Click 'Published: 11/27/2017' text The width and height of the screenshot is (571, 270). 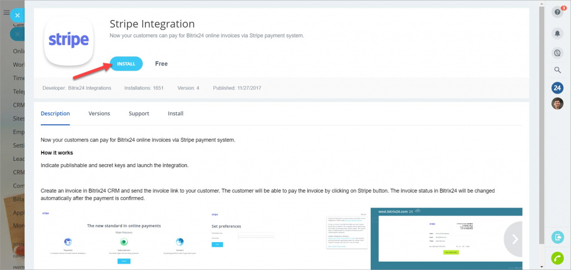pyautogui.click(x=237, y=88)
